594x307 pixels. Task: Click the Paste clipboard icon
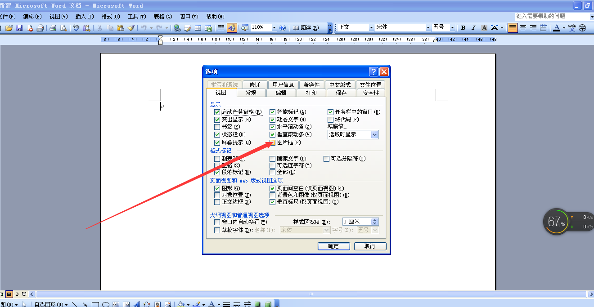pos(120,28)
